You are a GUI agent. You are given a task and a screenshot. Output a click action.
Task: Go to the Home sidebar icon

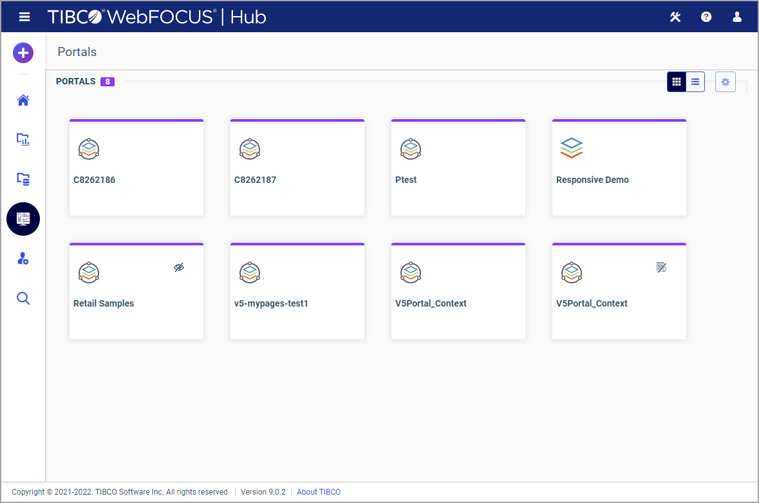point(23,100)
